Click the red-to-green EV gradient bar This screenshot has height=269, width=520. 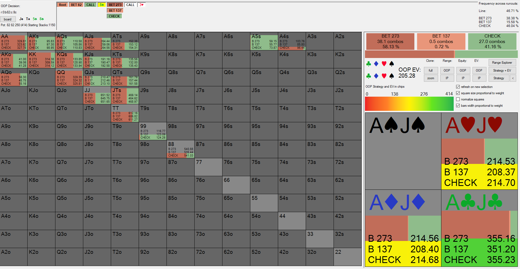click(409, 104)
